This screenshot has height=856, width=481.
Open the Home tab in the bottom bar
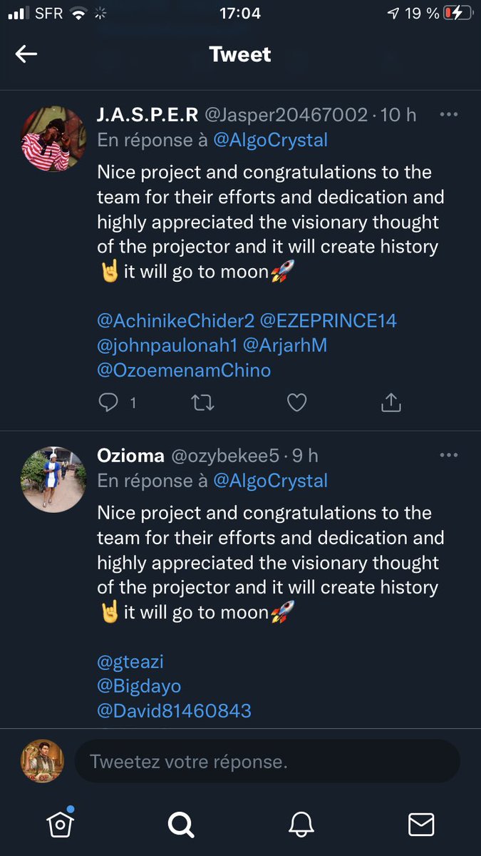point(61,824)
